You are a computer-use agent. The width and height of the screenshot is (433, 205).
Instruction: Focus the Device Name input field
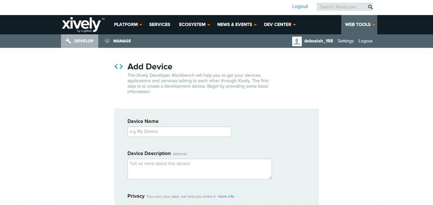click(x=179, y=132)
